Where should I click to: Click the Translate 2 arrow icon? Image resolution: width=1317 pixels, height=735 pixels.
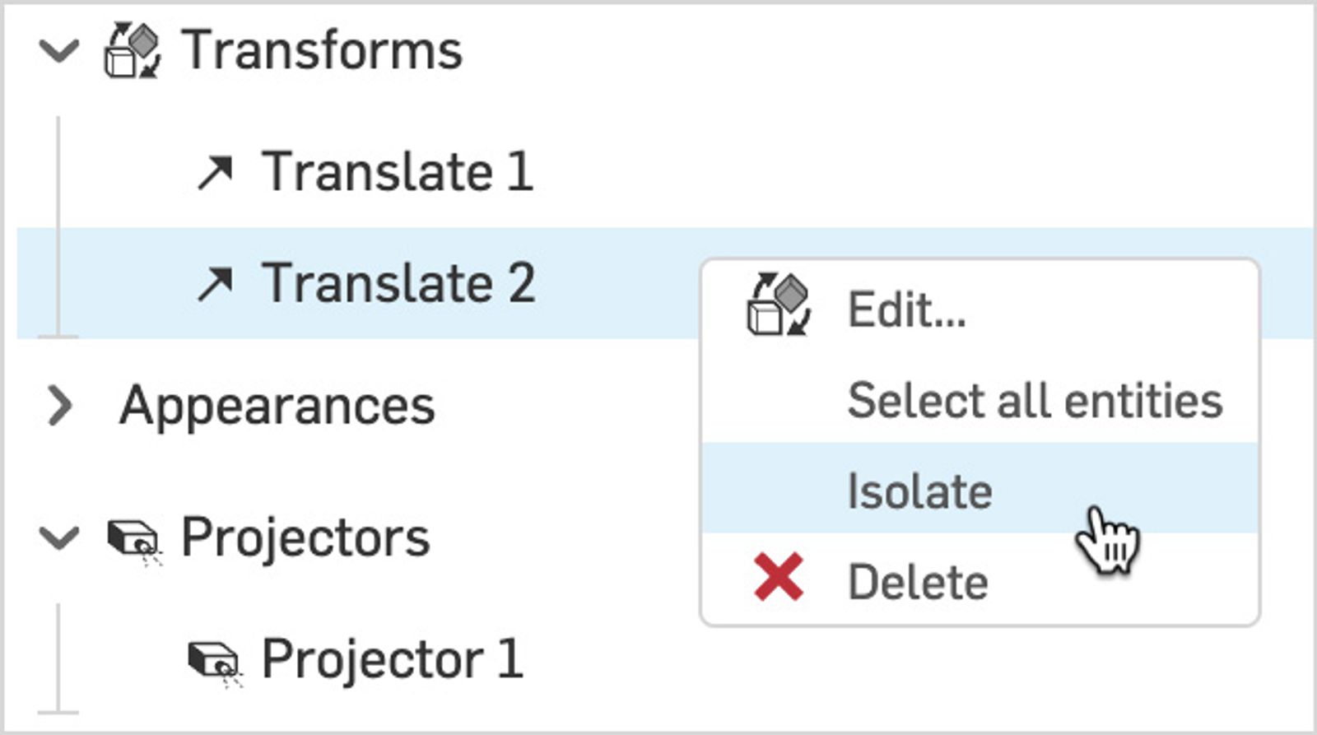pos(215,284)
